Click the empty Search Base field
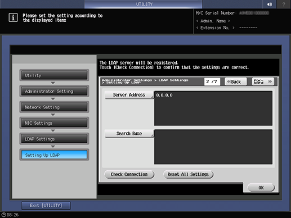 pyautogui.click(x=213, y=147)
